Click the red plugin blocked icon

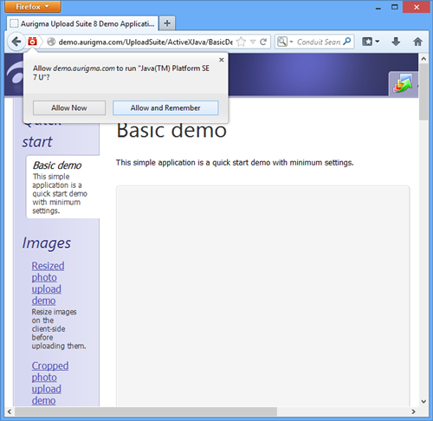32,42
